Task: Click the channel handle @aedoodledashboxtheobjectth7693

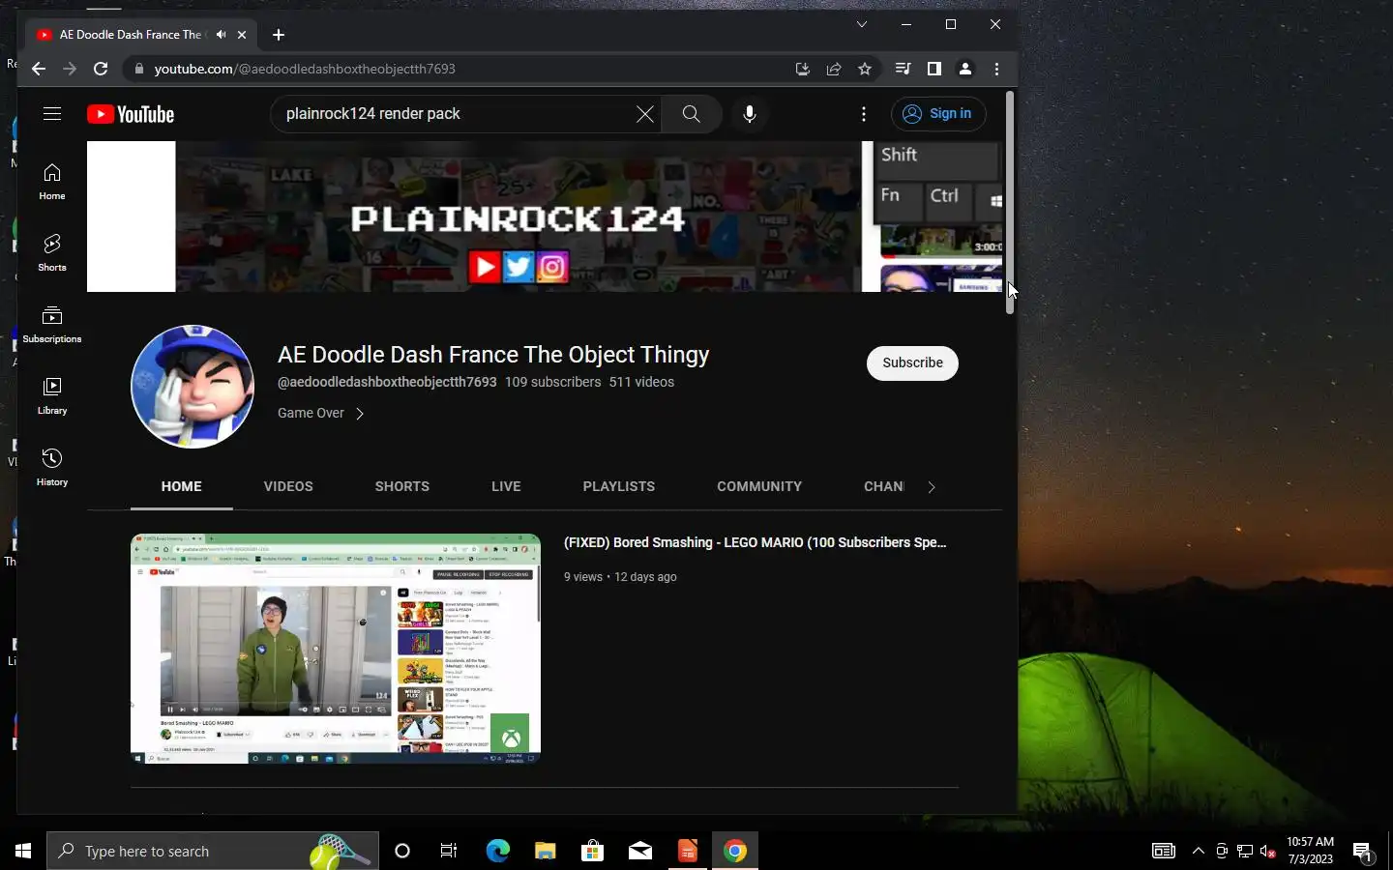Action: click(387, 382)
